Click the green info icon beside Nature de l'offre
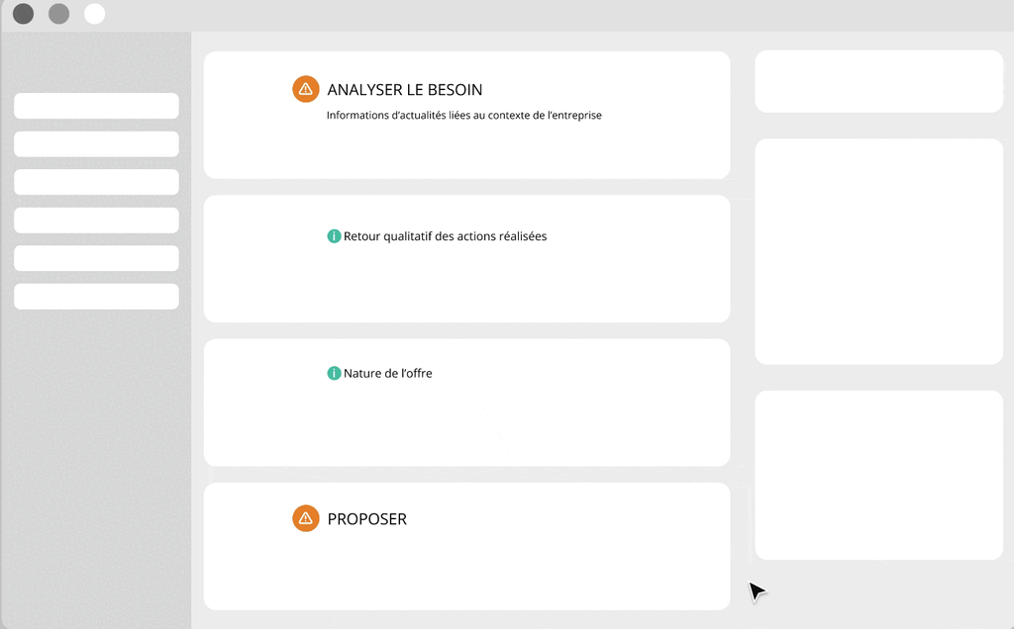 [x=334, y=373]
